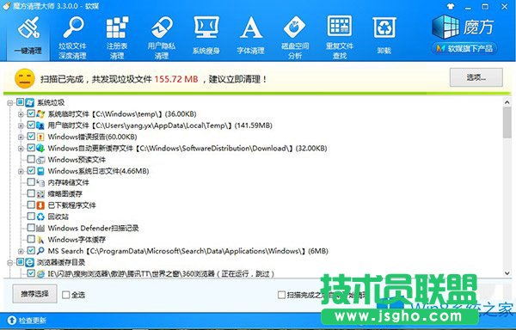The image size is (516, 330).
Task: Click the Windows自动更新缓存文件 globe icon
Action: [x=40, y=148]
